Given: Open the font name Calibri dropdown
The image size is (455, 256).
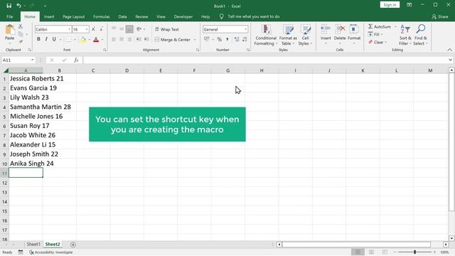Looking at the screenshot, I should pyautogui.click(x=70, y=29).
